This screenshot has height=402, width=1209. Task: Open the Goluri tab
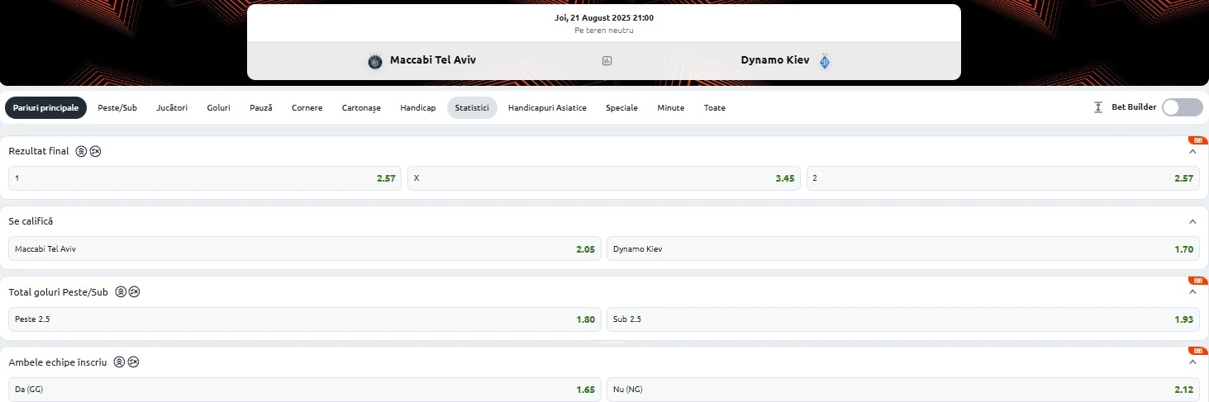tap(219, 107)
